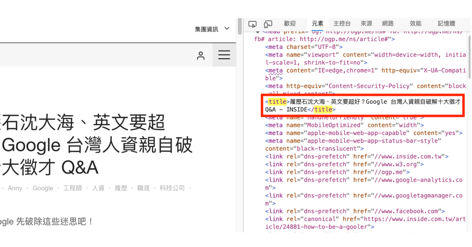Select the X-UA-Compatible meta node
Image resolution: width=472 pixels, height=247 pixels.
coord(365,74)
